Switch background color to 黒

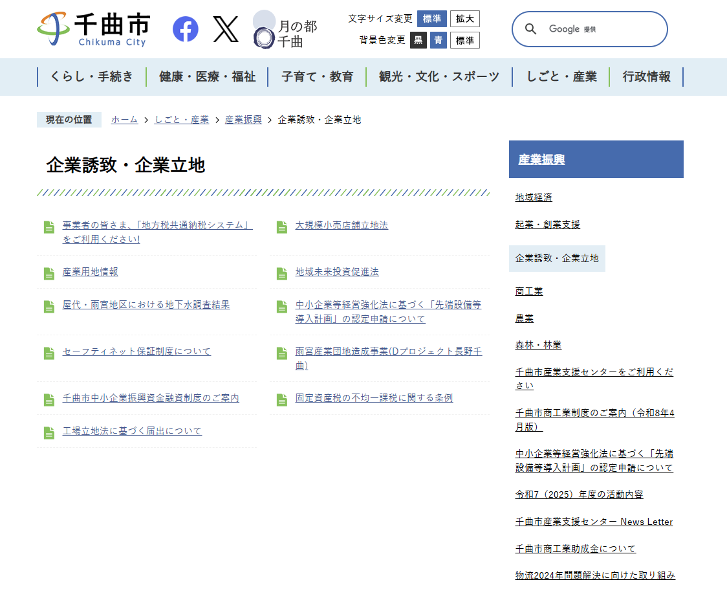[418, 40]
